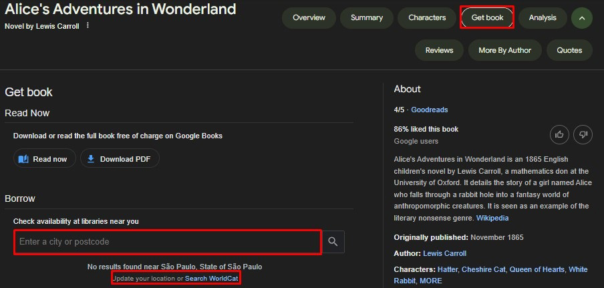The width and height of the screenshot is (604, 288).
Task: Select the Get book tab
Action: point(487,18)
